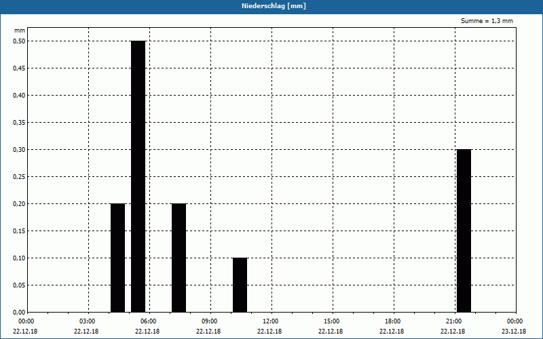Click the Summe = 1,3 mm label
Viewport: 543px width, 339px height.
click(487, 21)
